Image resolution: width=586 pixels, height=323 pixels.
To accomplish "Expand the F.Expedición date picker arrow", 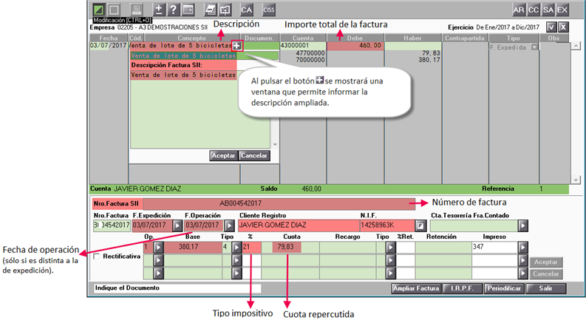I will click(x=177, y=225).
